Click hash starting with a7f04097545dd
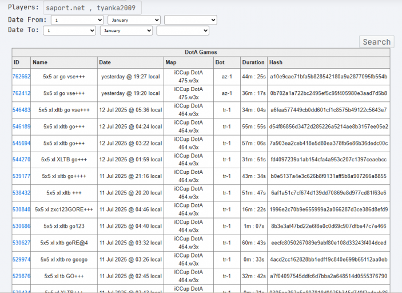Viewport: 402px width, 293px height. pos(328,276)
